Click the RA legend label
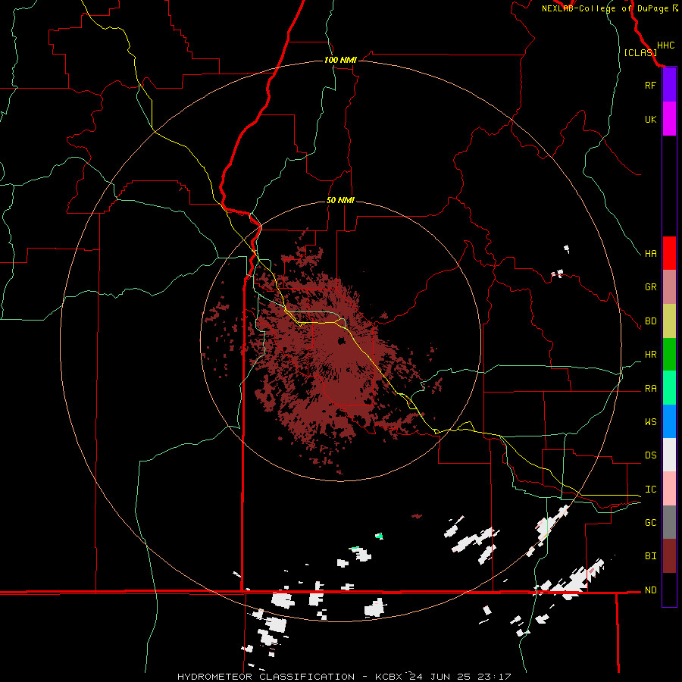Image resolution: width=682 pixels, height=682 pixels. (651, 389)
